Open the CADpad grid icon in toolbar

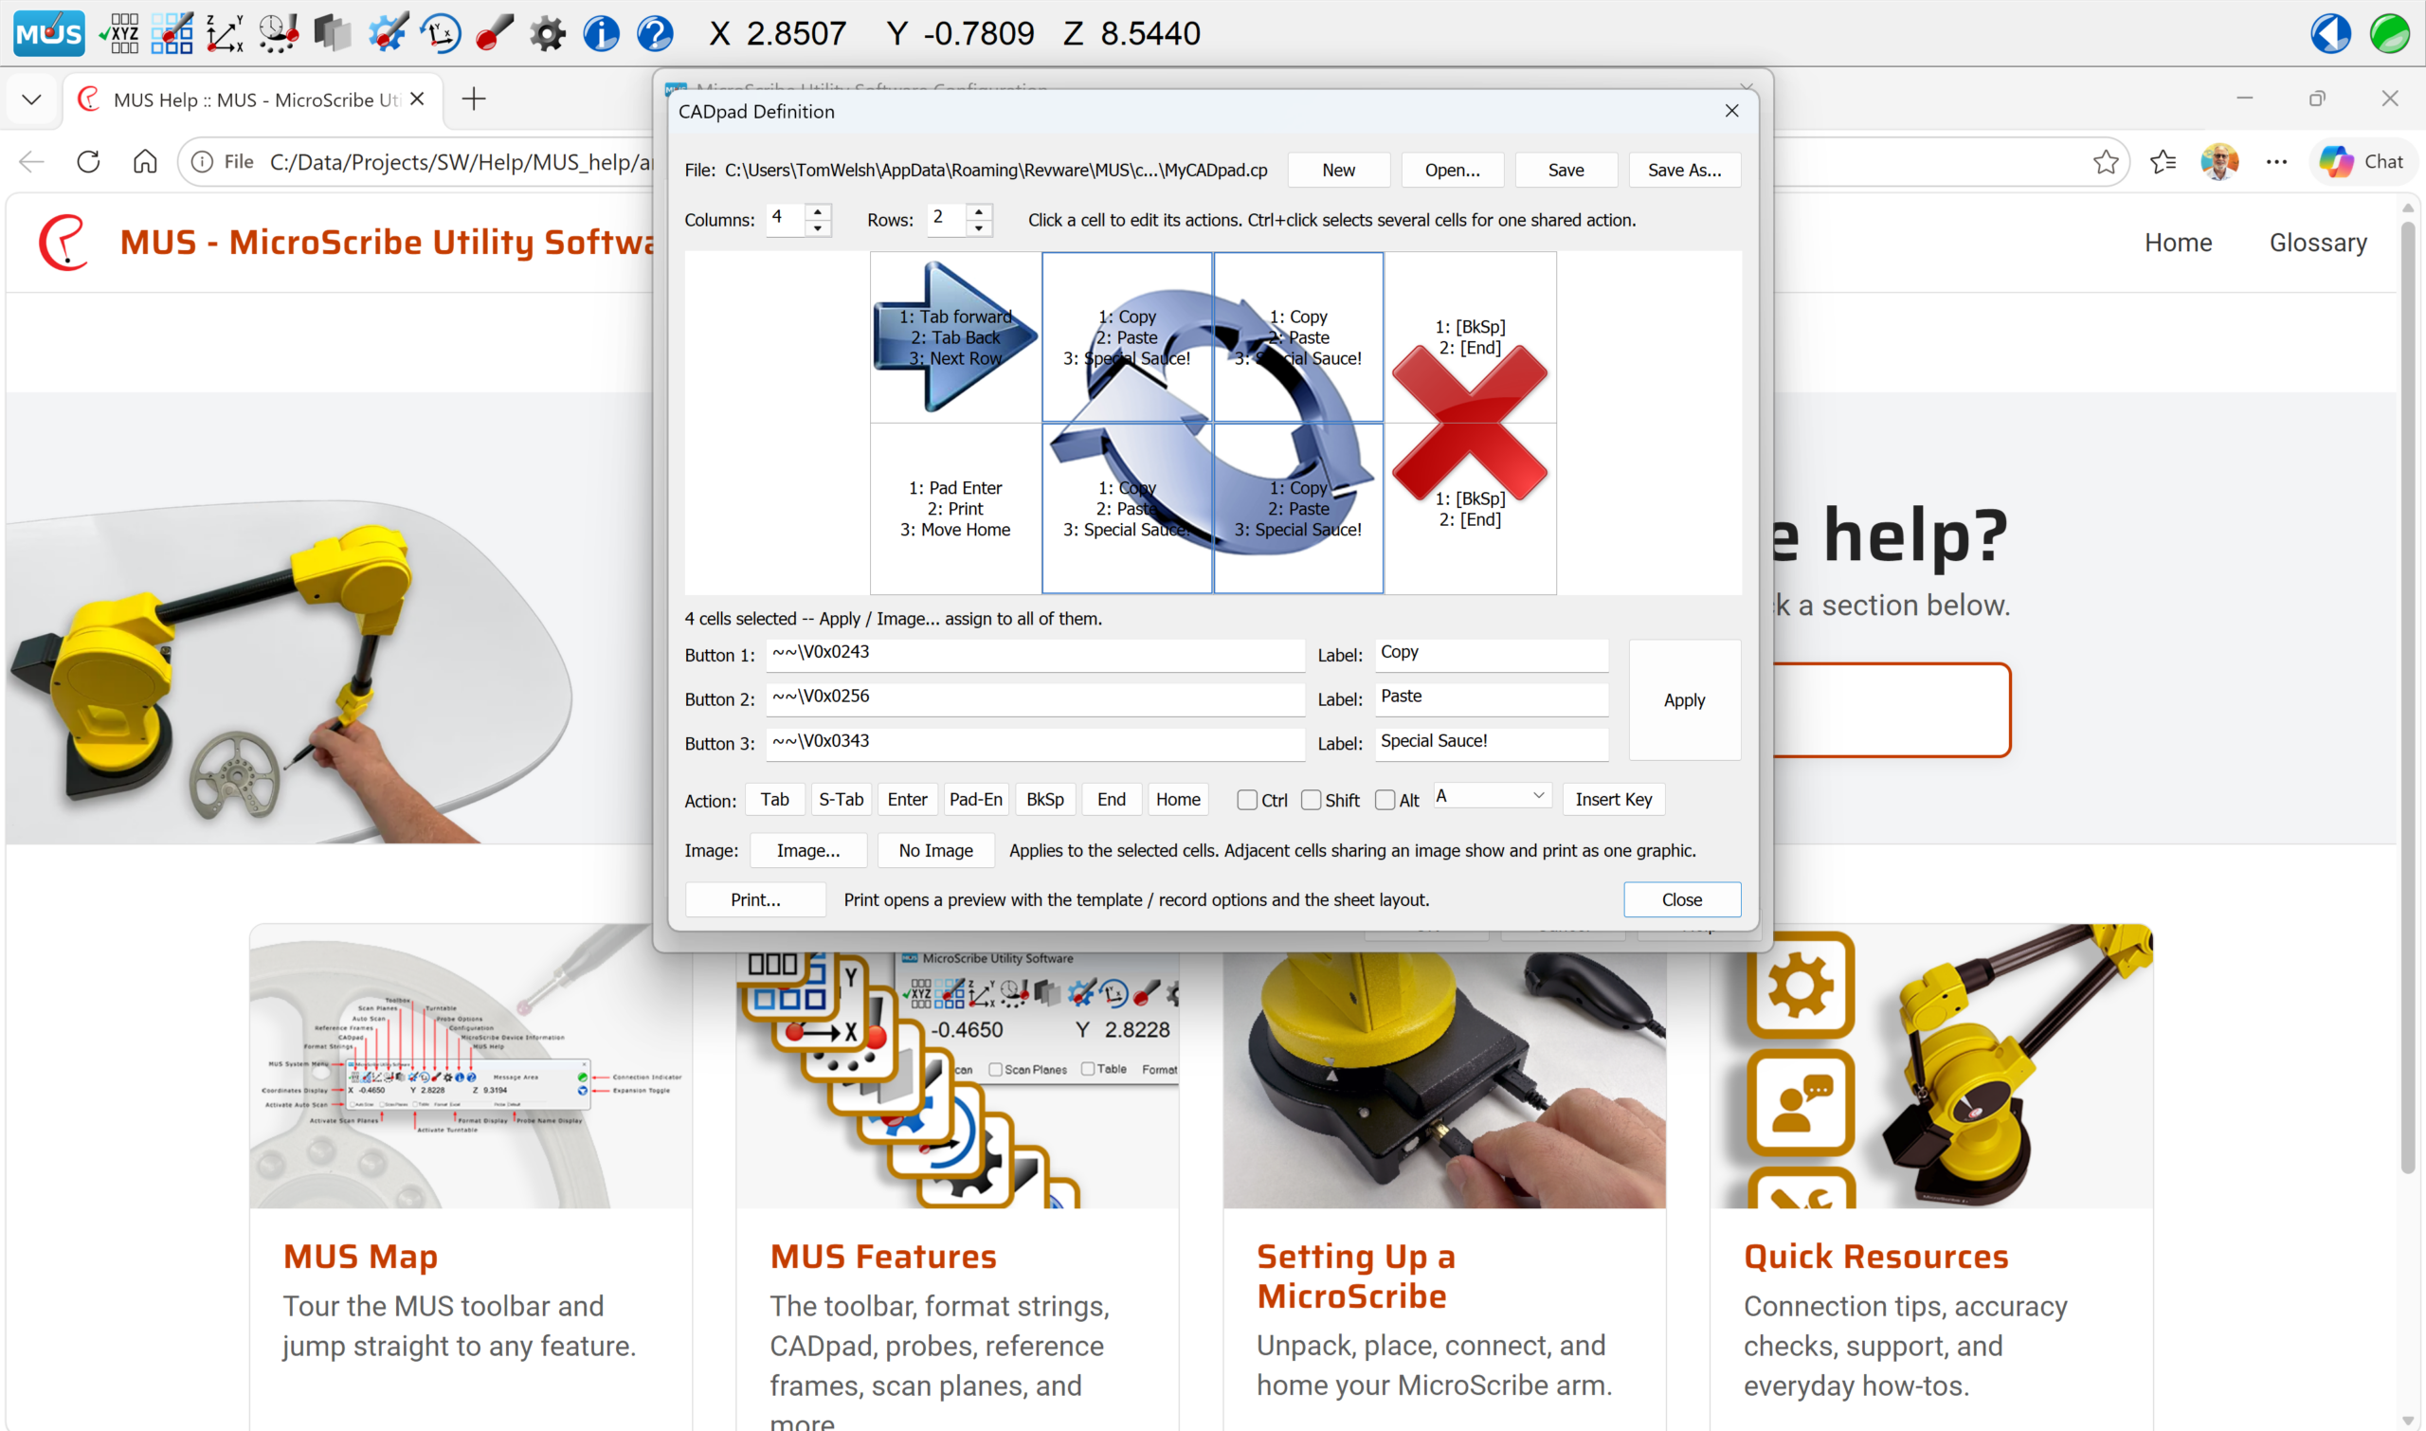(x=172, y=34)
